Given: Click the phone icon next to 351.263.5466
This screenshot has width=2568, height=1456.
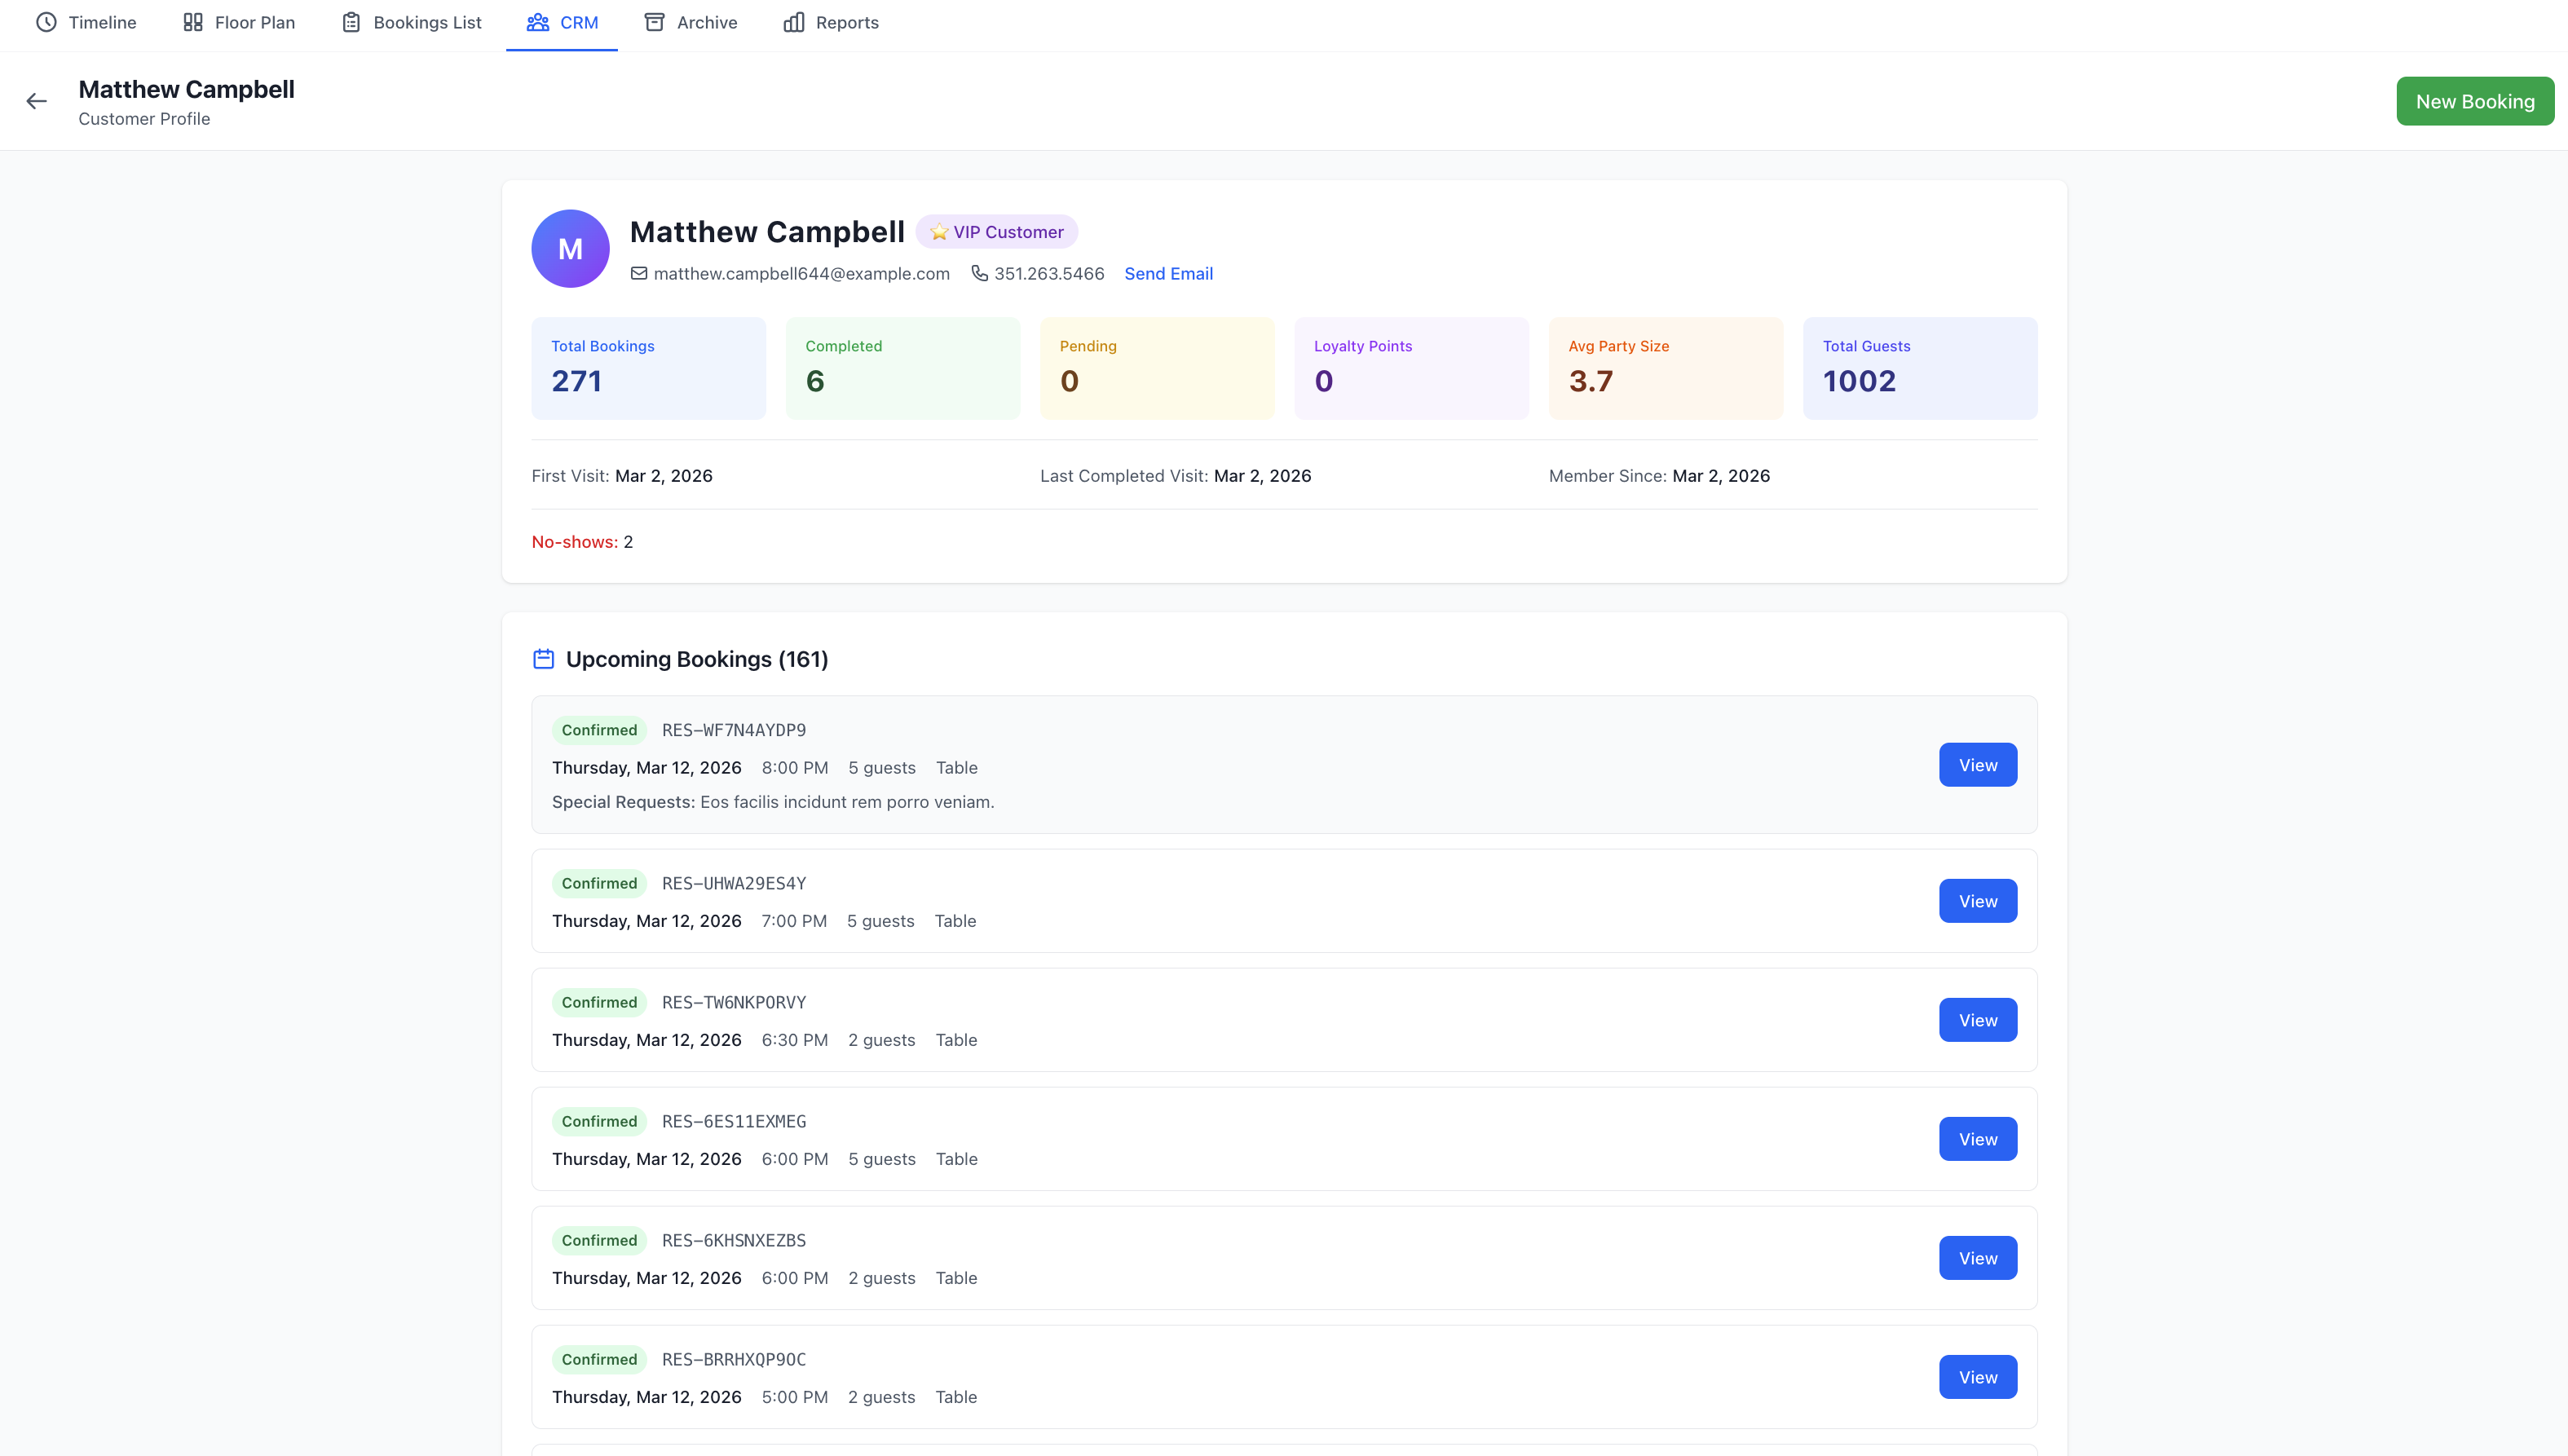Looking at the screenshot, I should pos(979,273).
